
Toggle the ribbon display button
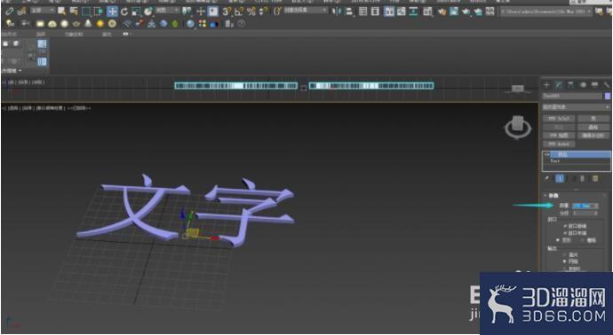click(389, 12)
